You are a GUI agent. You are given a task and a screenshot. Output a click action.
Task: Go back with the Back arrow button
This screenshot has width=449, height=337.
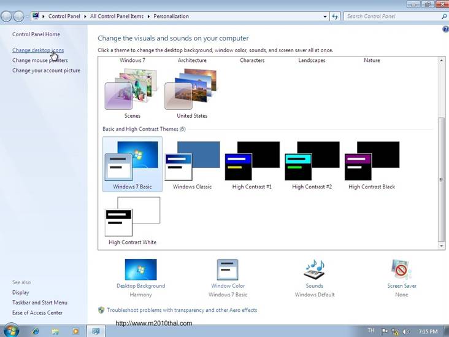tap(6, 17)
